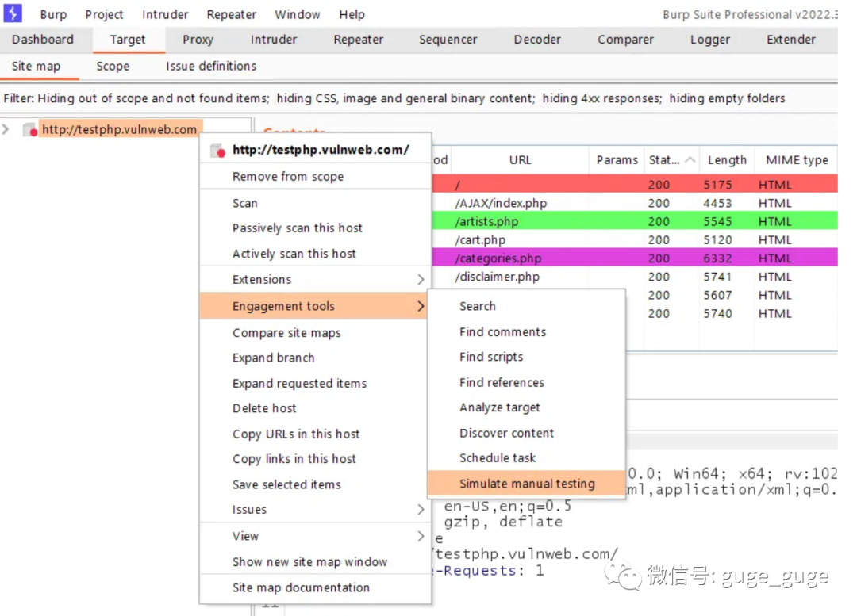This screenshot has height=616, width=857.
Task: Switch to the Proxy tab
Action: click(198, 40)
